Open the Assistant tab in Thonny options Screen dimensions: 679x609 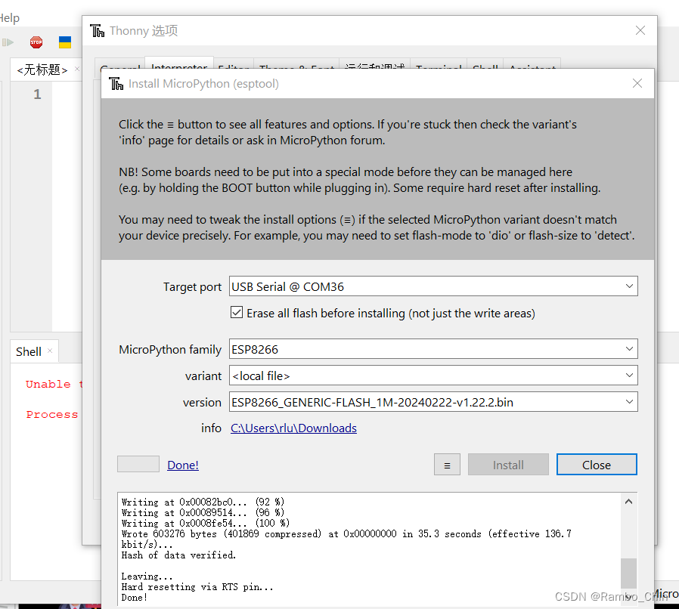click(532, 67)
